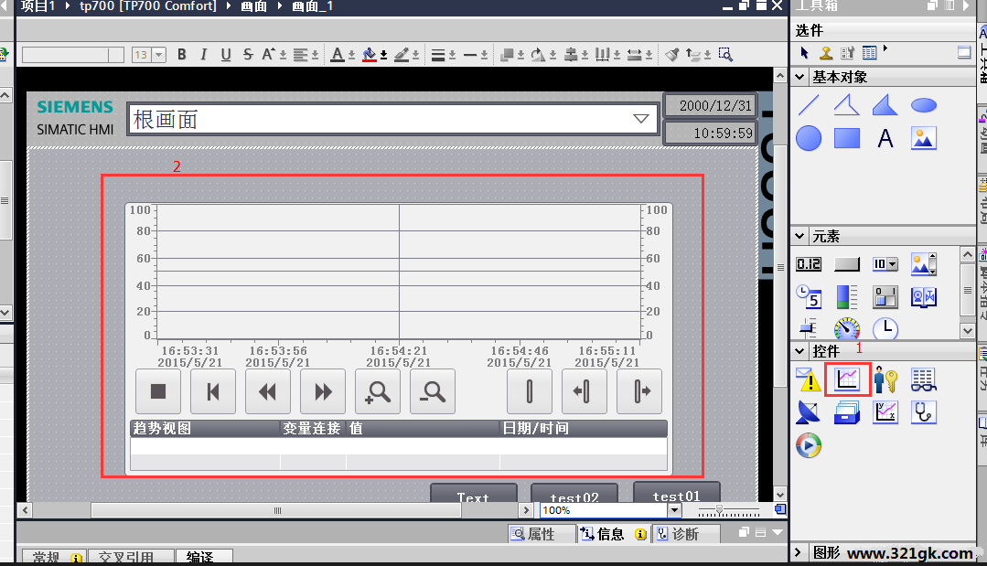This screenshot has width=987, height=566.
Task: Collapse the 元素 palette
Action: (x=799, y=237)
